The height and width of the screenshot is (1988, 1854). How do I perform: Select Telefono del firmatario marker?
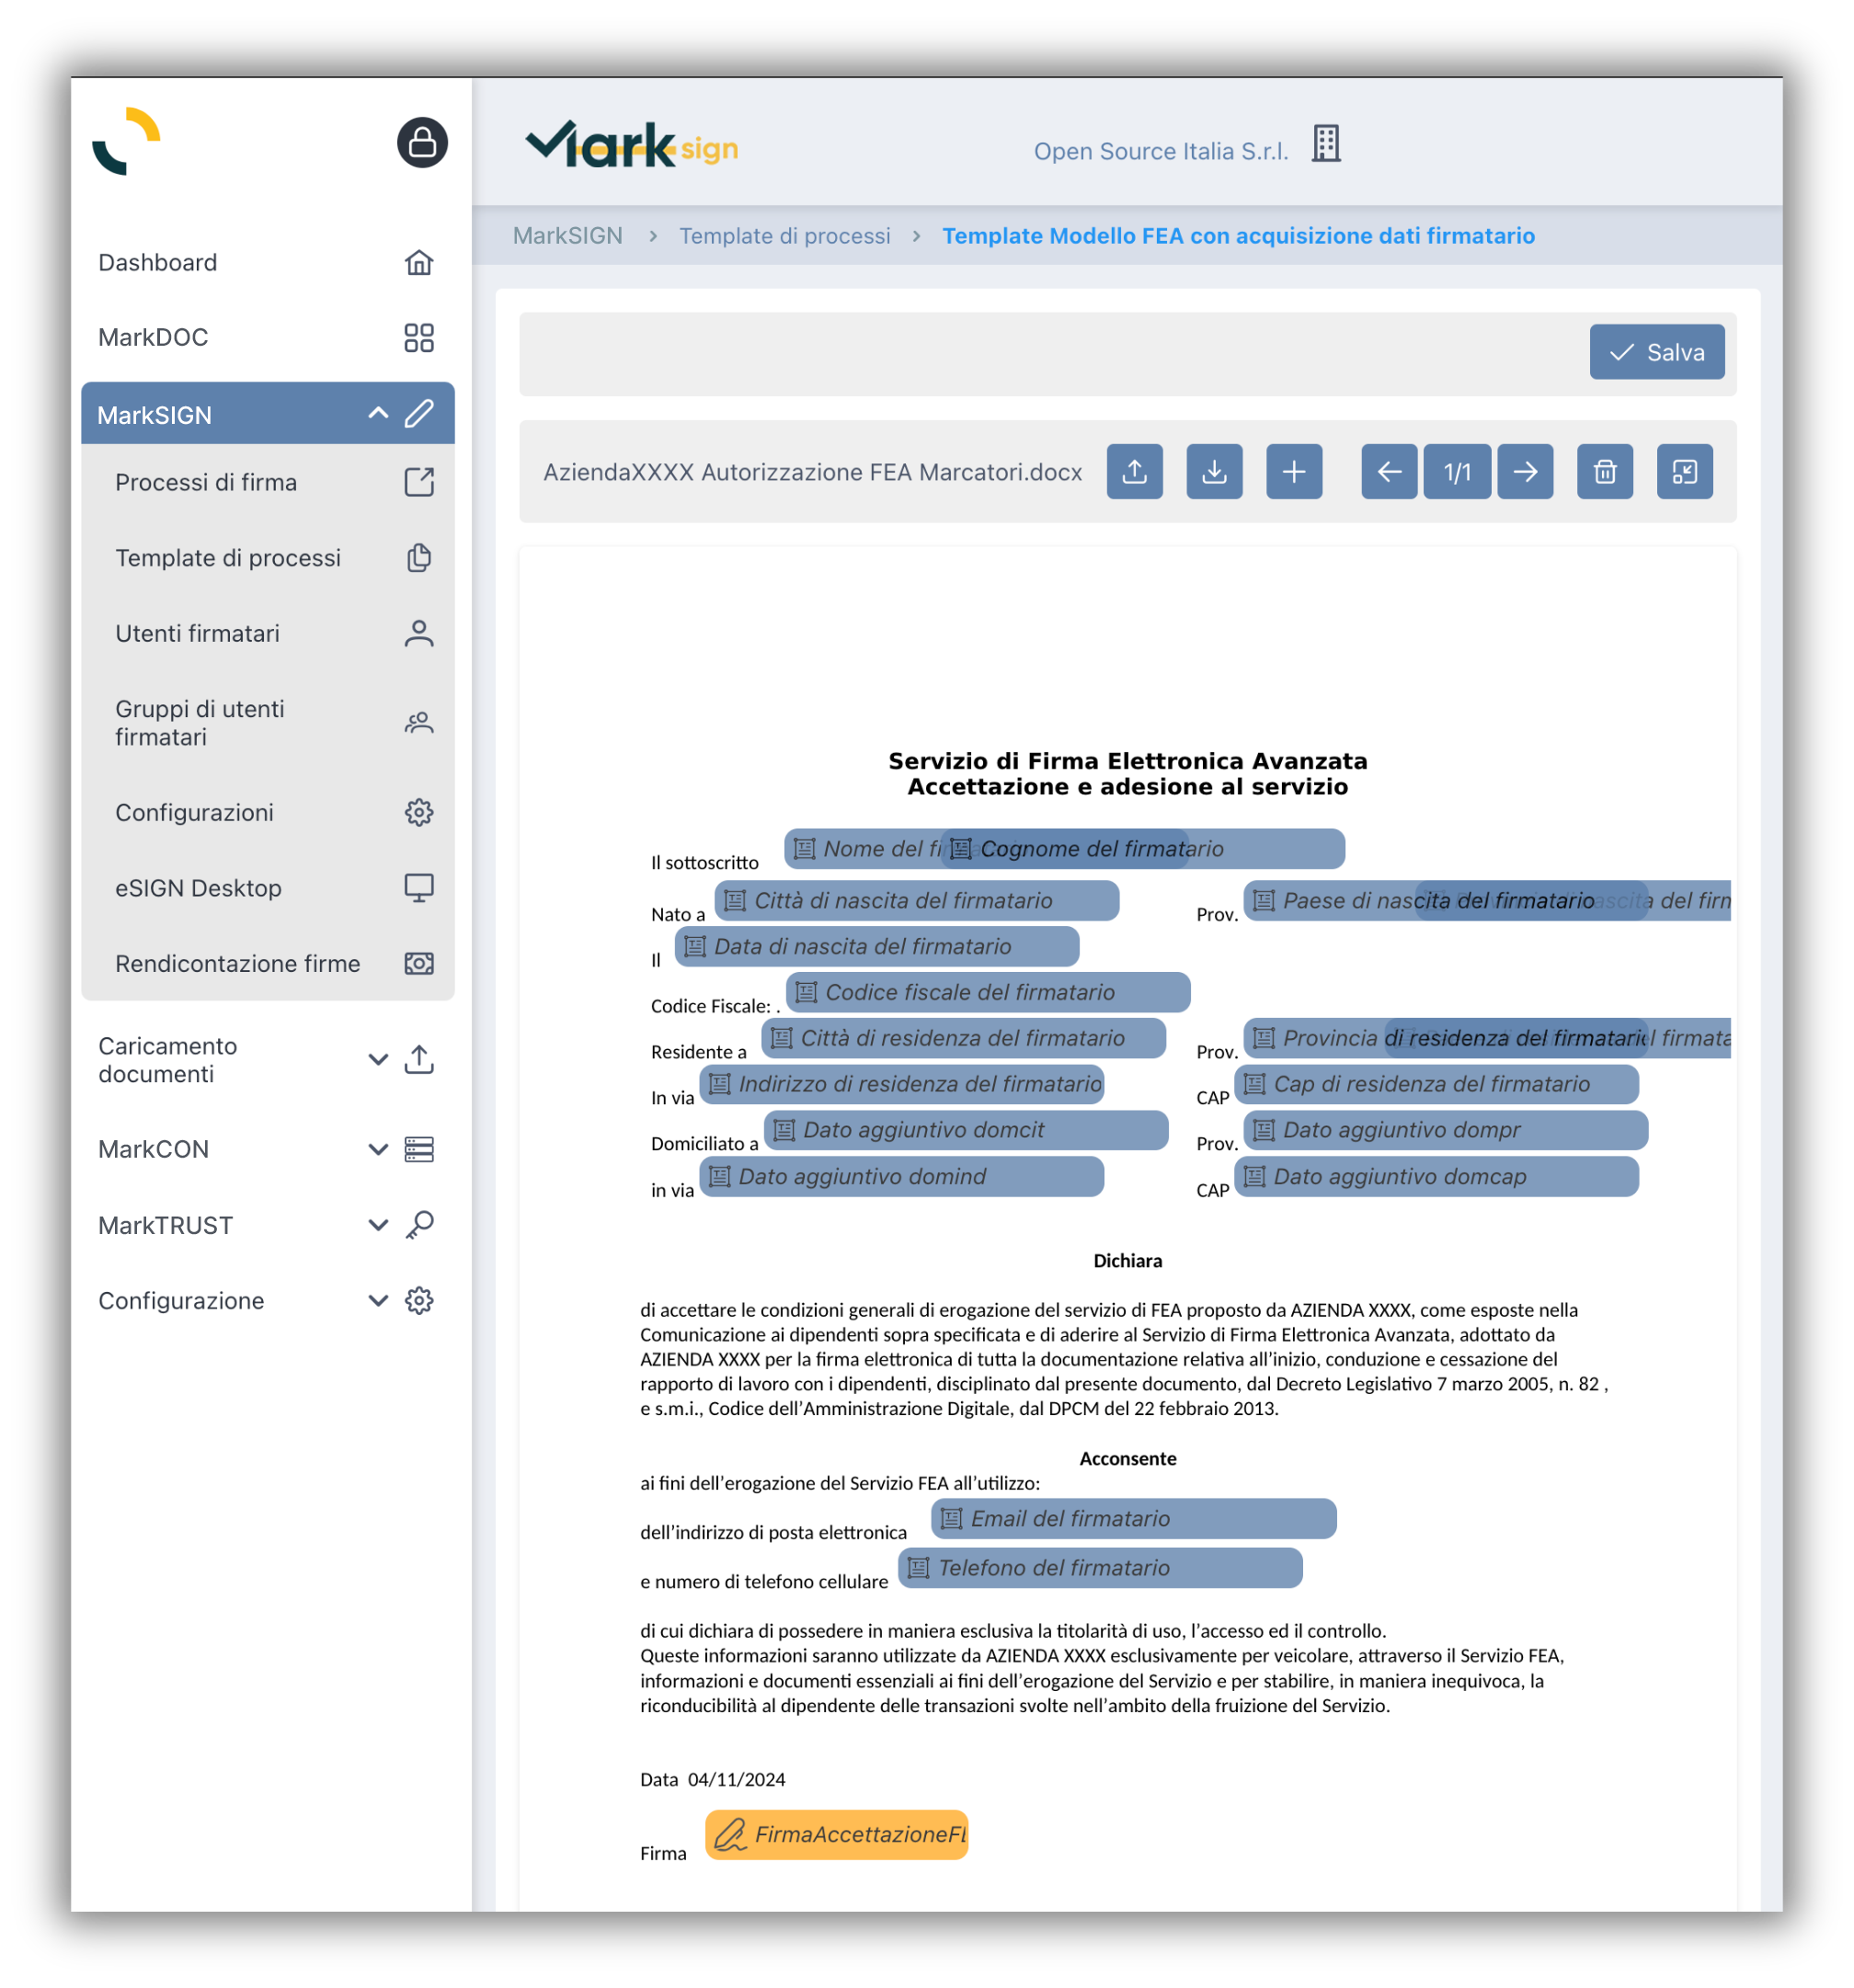click(x=1100, y=1567)
